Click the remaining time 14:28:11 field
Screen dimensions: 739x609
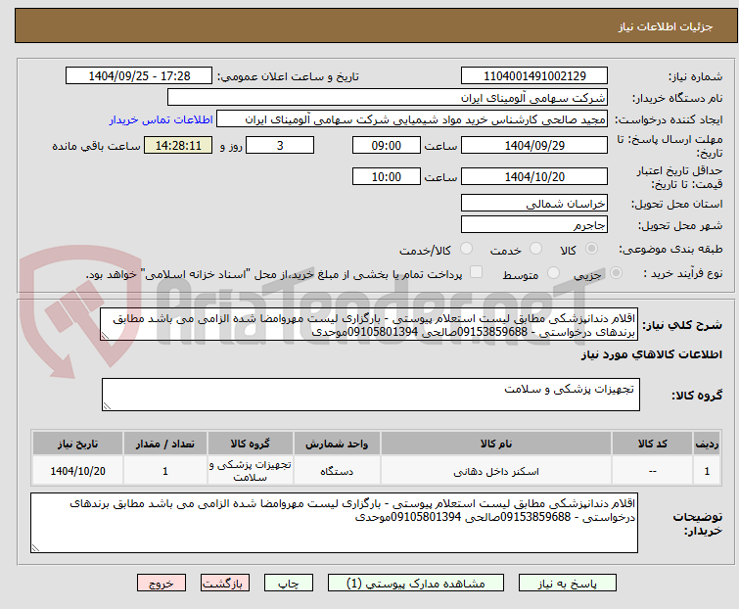tap(178, 145)
